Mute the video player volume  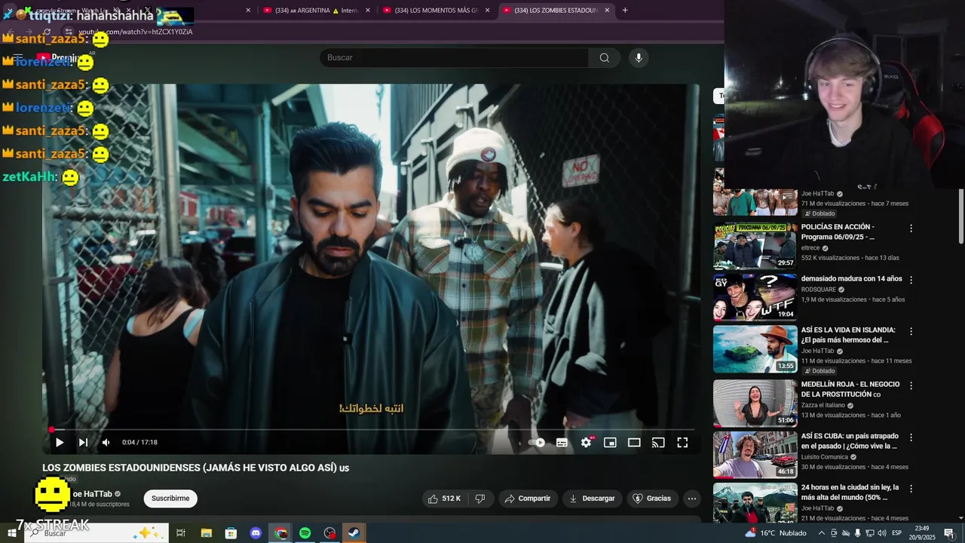point(106,443)
